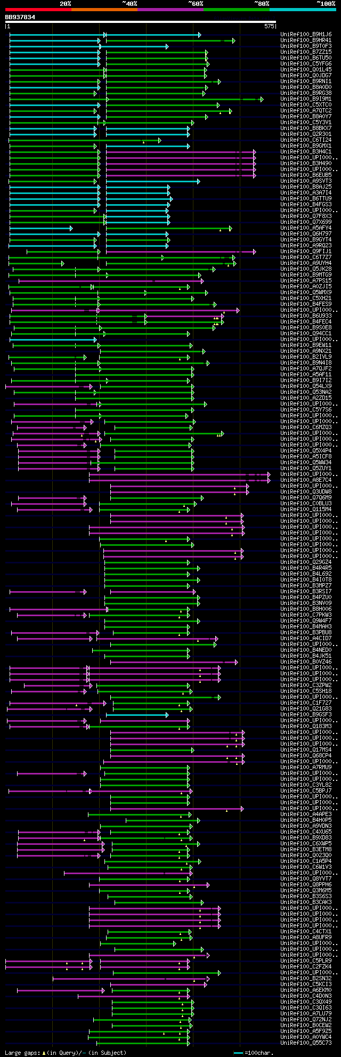Select the UniRef100_Q7F8X3 label
This screenshot has height=1057, width=341.
coord(306,216)
